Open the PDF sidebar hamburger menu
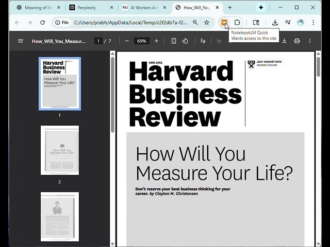330x247 pixels. [21, 41]
